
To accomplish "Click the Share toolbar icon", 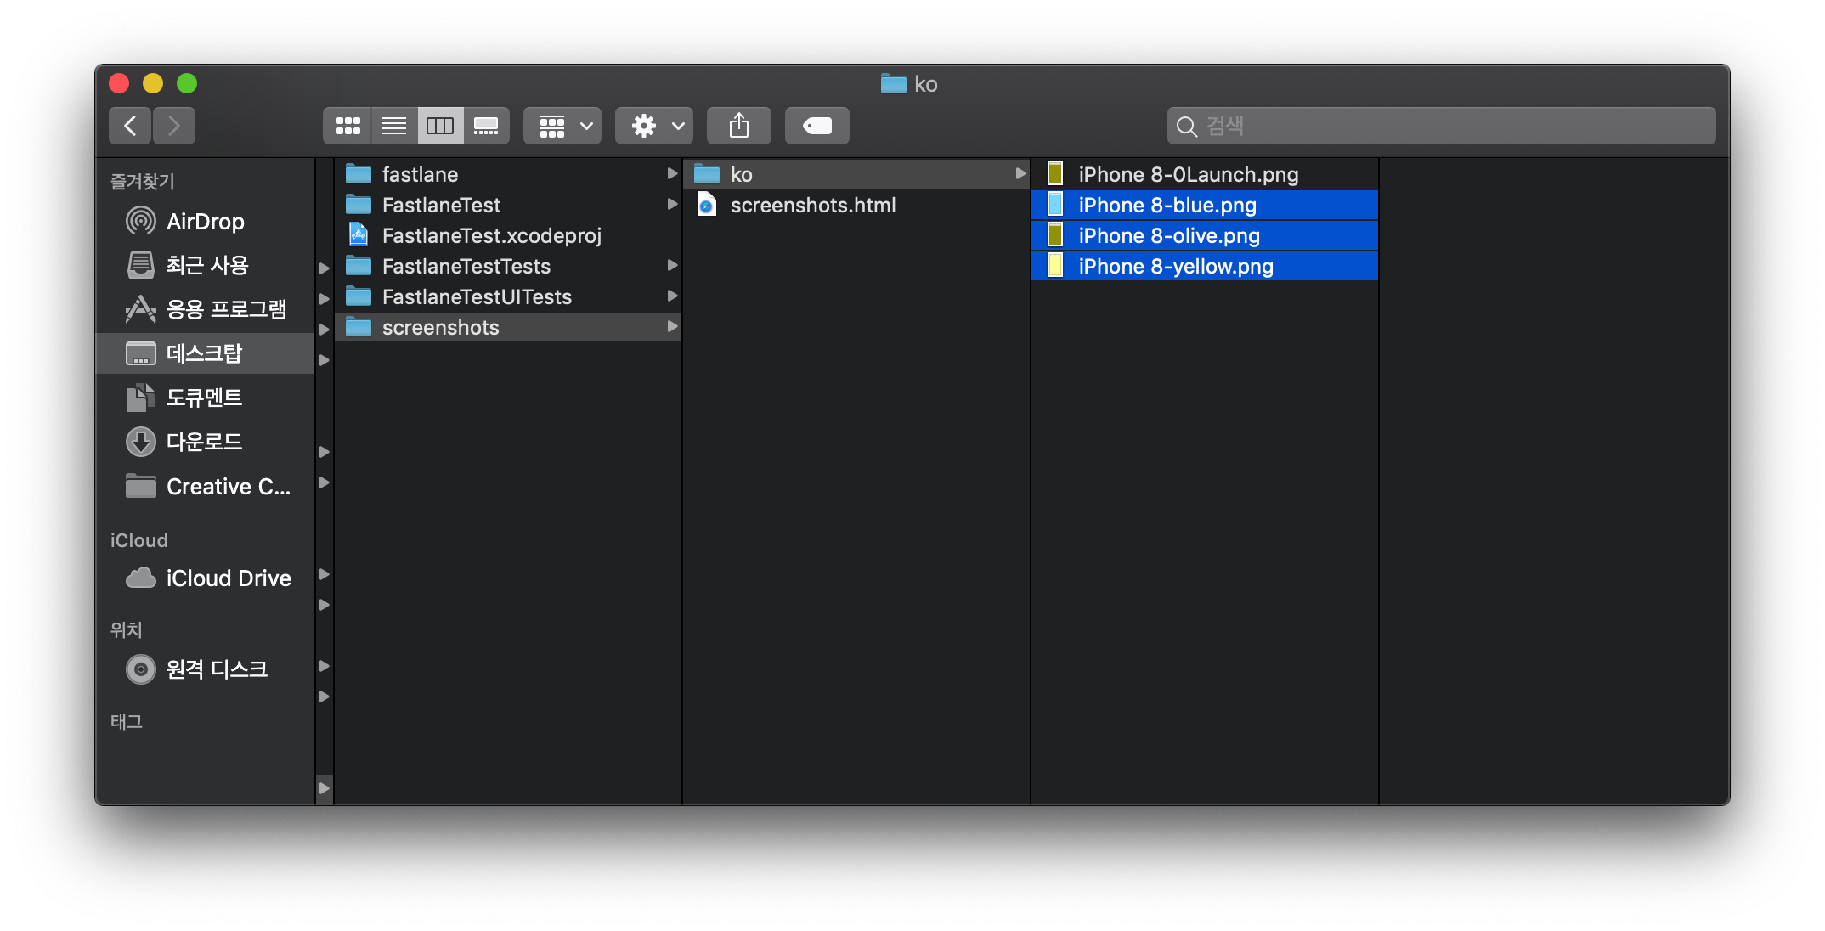I will (x=738, y=126).
